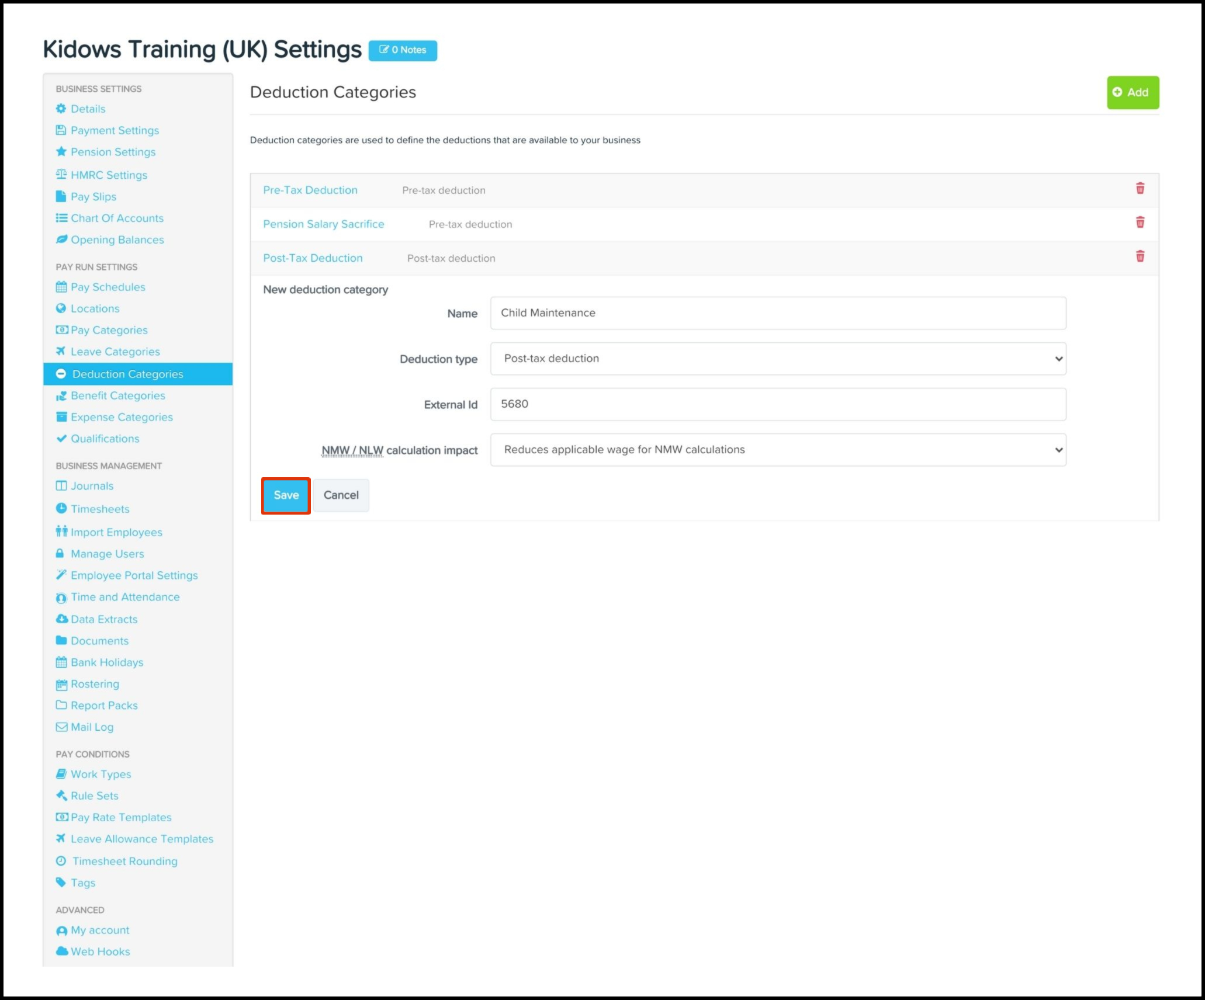The width and height of the screenshot is (1205, 1000).
Task: Remove Post-Tax Deduction using trash icon
Action: coord(1140,256)
